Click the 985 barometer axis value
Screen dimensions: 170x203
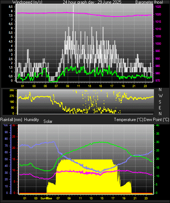click(158, 66)
